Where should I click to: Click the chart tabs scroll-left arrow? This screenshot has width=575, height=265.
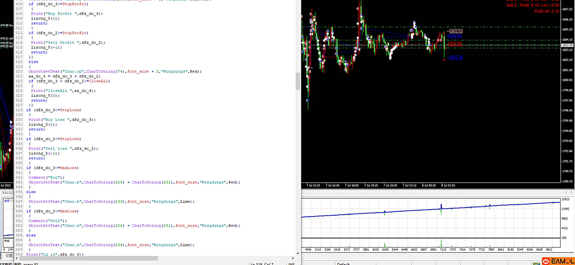(566, 192)
